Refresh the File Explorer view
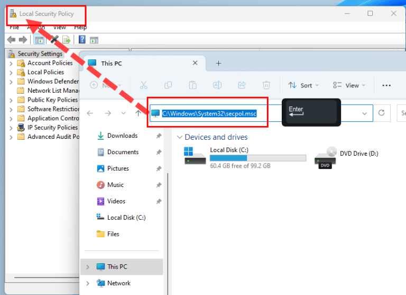Screen dimensions: 406x295 point(381,113)
